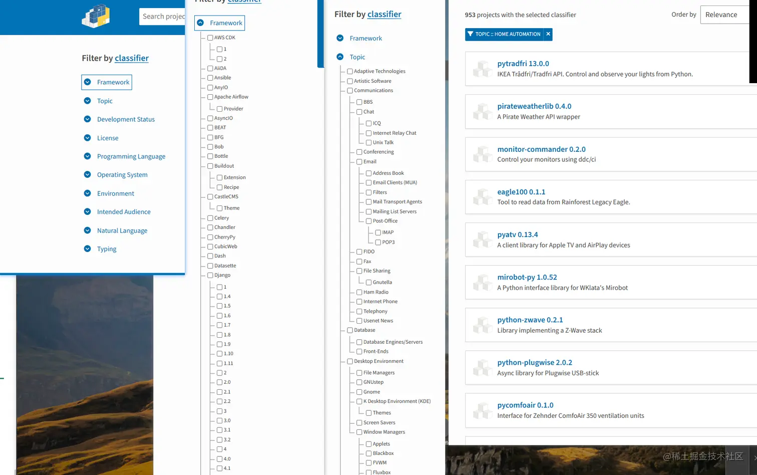Tick the AWS CDK framework checkbox
The width and height of the screenshot is (757, 475).
coord(210,38)
